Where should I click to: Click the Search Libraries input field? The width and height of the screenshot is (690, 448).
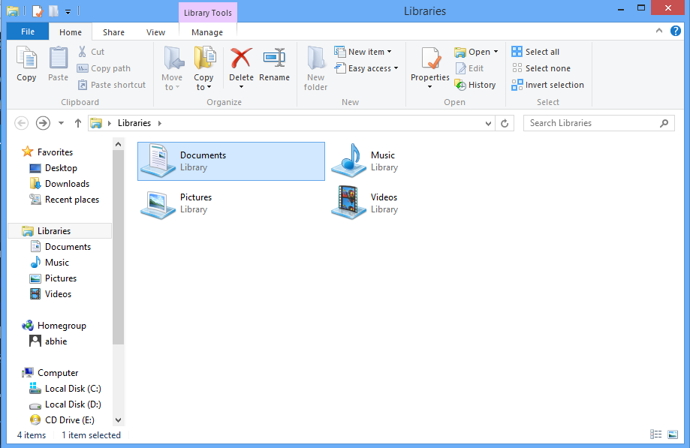click(592, 123)
